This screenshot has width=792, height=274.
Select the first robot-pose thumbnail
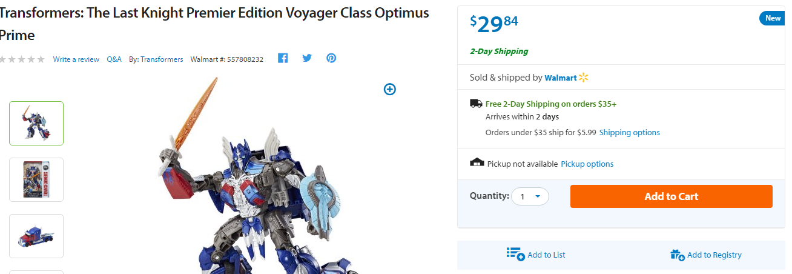(36, 123)
